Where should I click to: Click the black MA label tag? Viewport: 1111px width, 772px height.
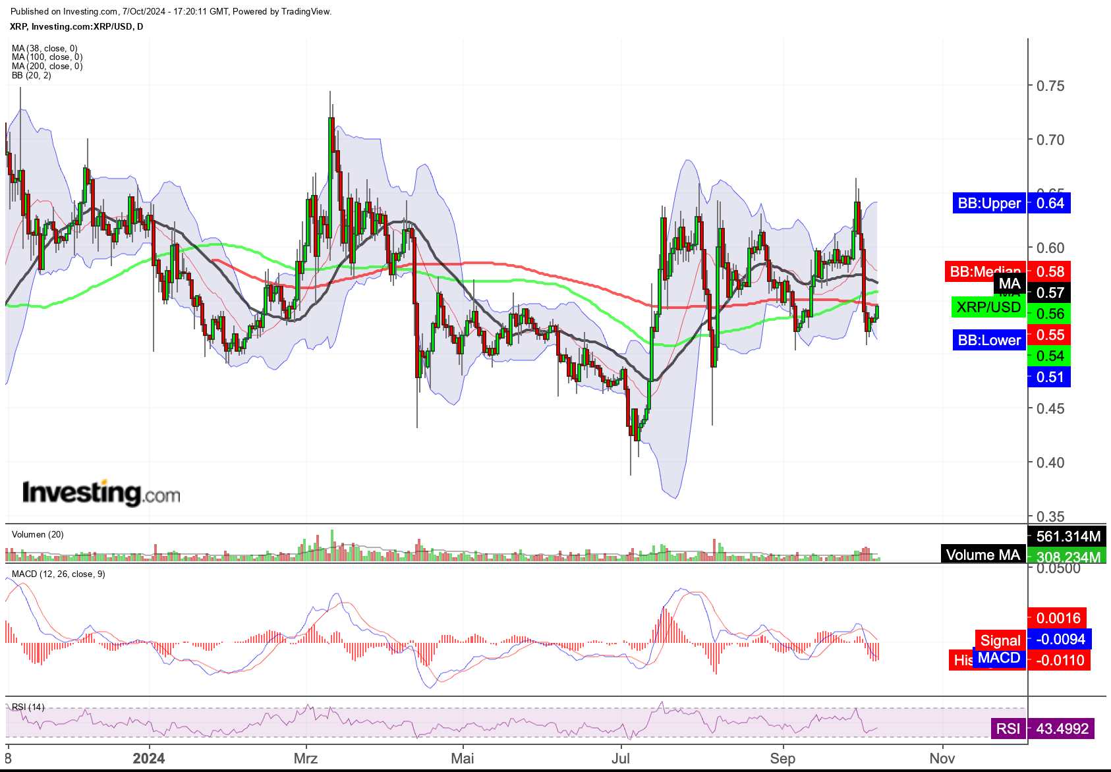[x=1010, y=284]
